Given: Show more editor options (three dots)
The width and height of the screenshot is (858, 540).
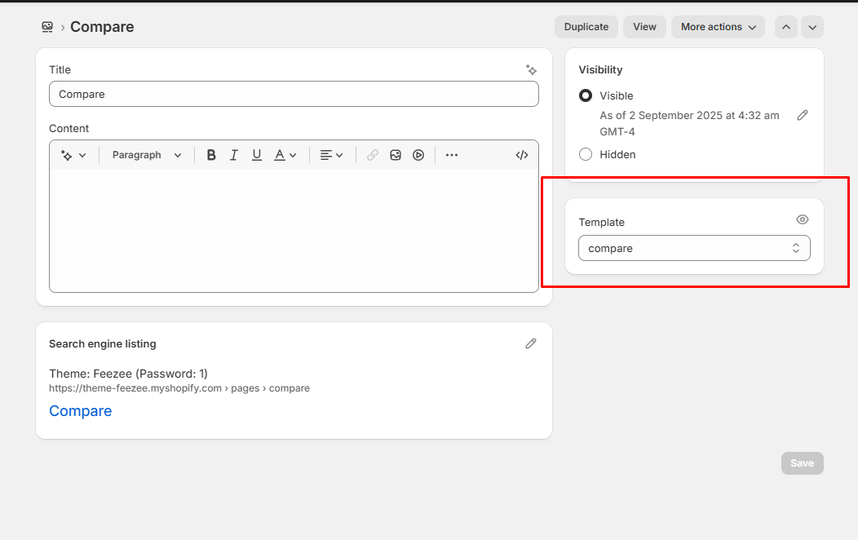Looking at the screenshot, I should coord(452,155).
